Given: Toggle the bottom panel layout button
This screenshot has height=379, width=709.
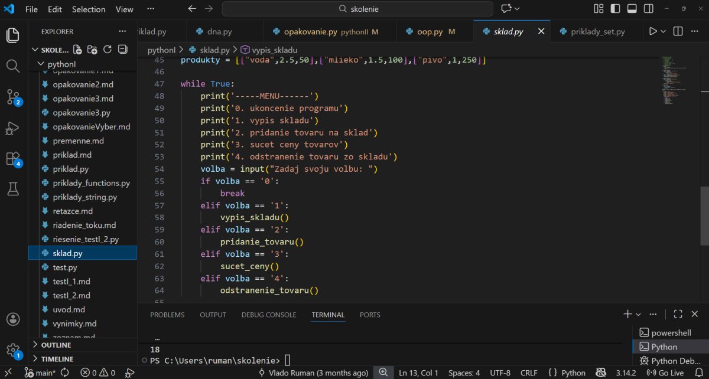Looking at the screenshot, I should [632, 9].
